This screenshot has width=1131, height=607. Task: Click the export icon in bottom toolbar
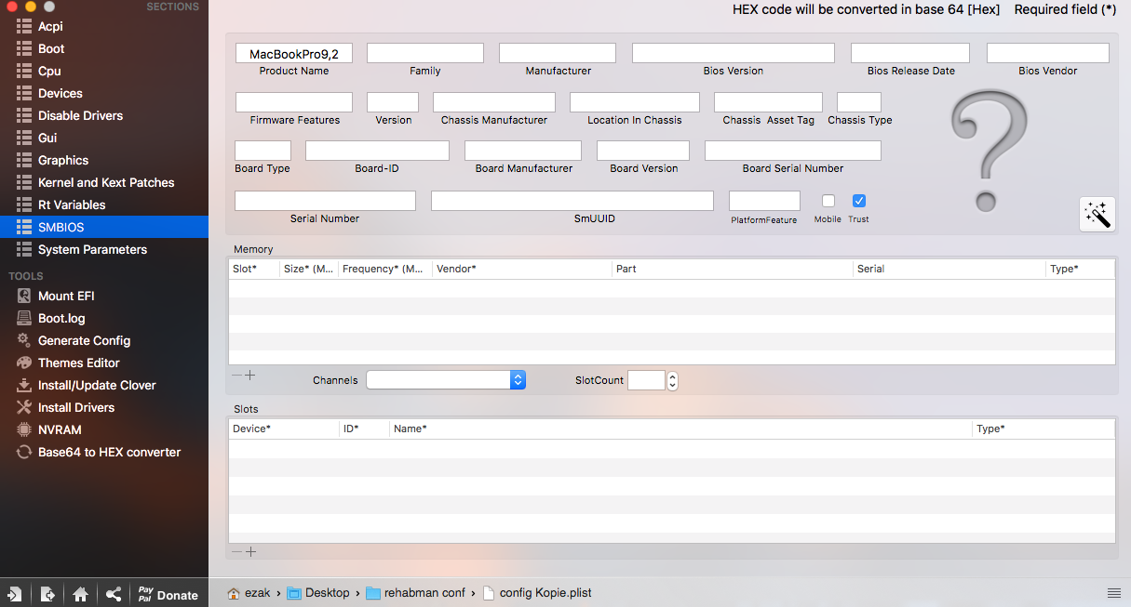[x=47, y=594]
